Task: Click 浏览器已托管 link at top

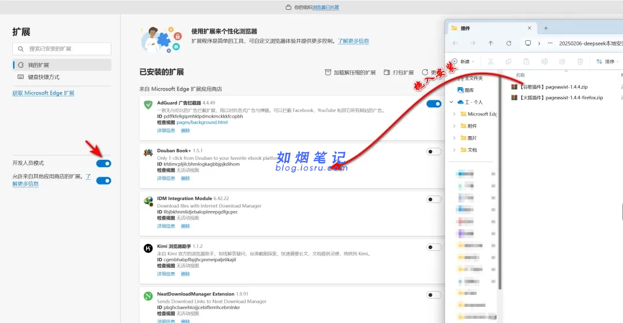Action: 326,7
